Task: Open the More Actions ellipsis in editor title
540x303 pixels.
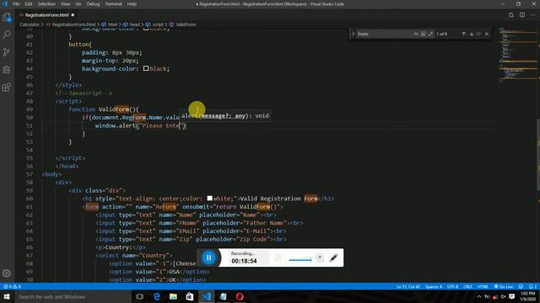Action: coord(532,15)
